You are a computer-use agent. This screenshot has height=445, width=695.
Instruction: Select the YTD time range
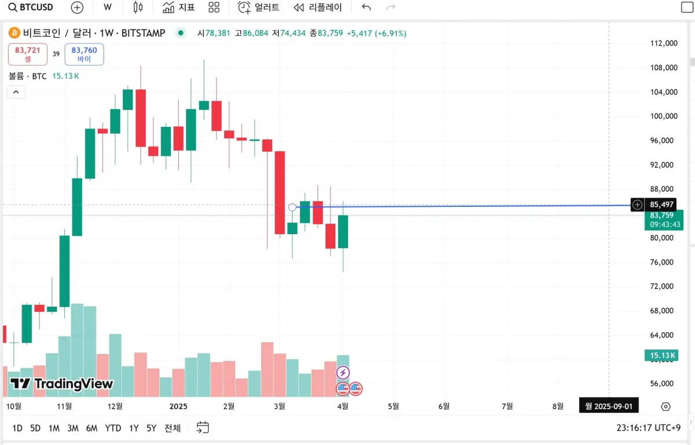(113, 428)
